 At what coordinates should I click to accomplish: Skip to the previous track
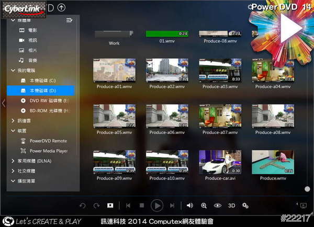coord(128,206)
